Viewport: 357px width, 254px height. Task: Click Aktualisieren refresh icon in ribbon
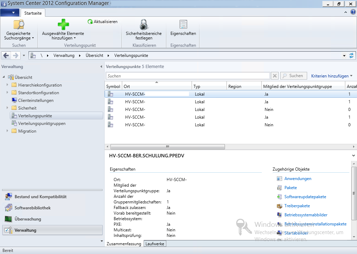pyautogui.click(x=90, y=22)
